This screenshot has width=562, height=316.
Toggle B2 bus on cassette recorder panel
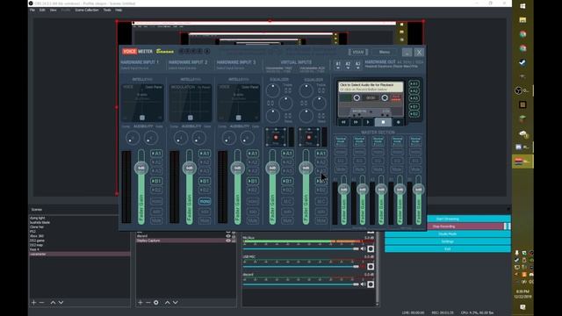414,114
